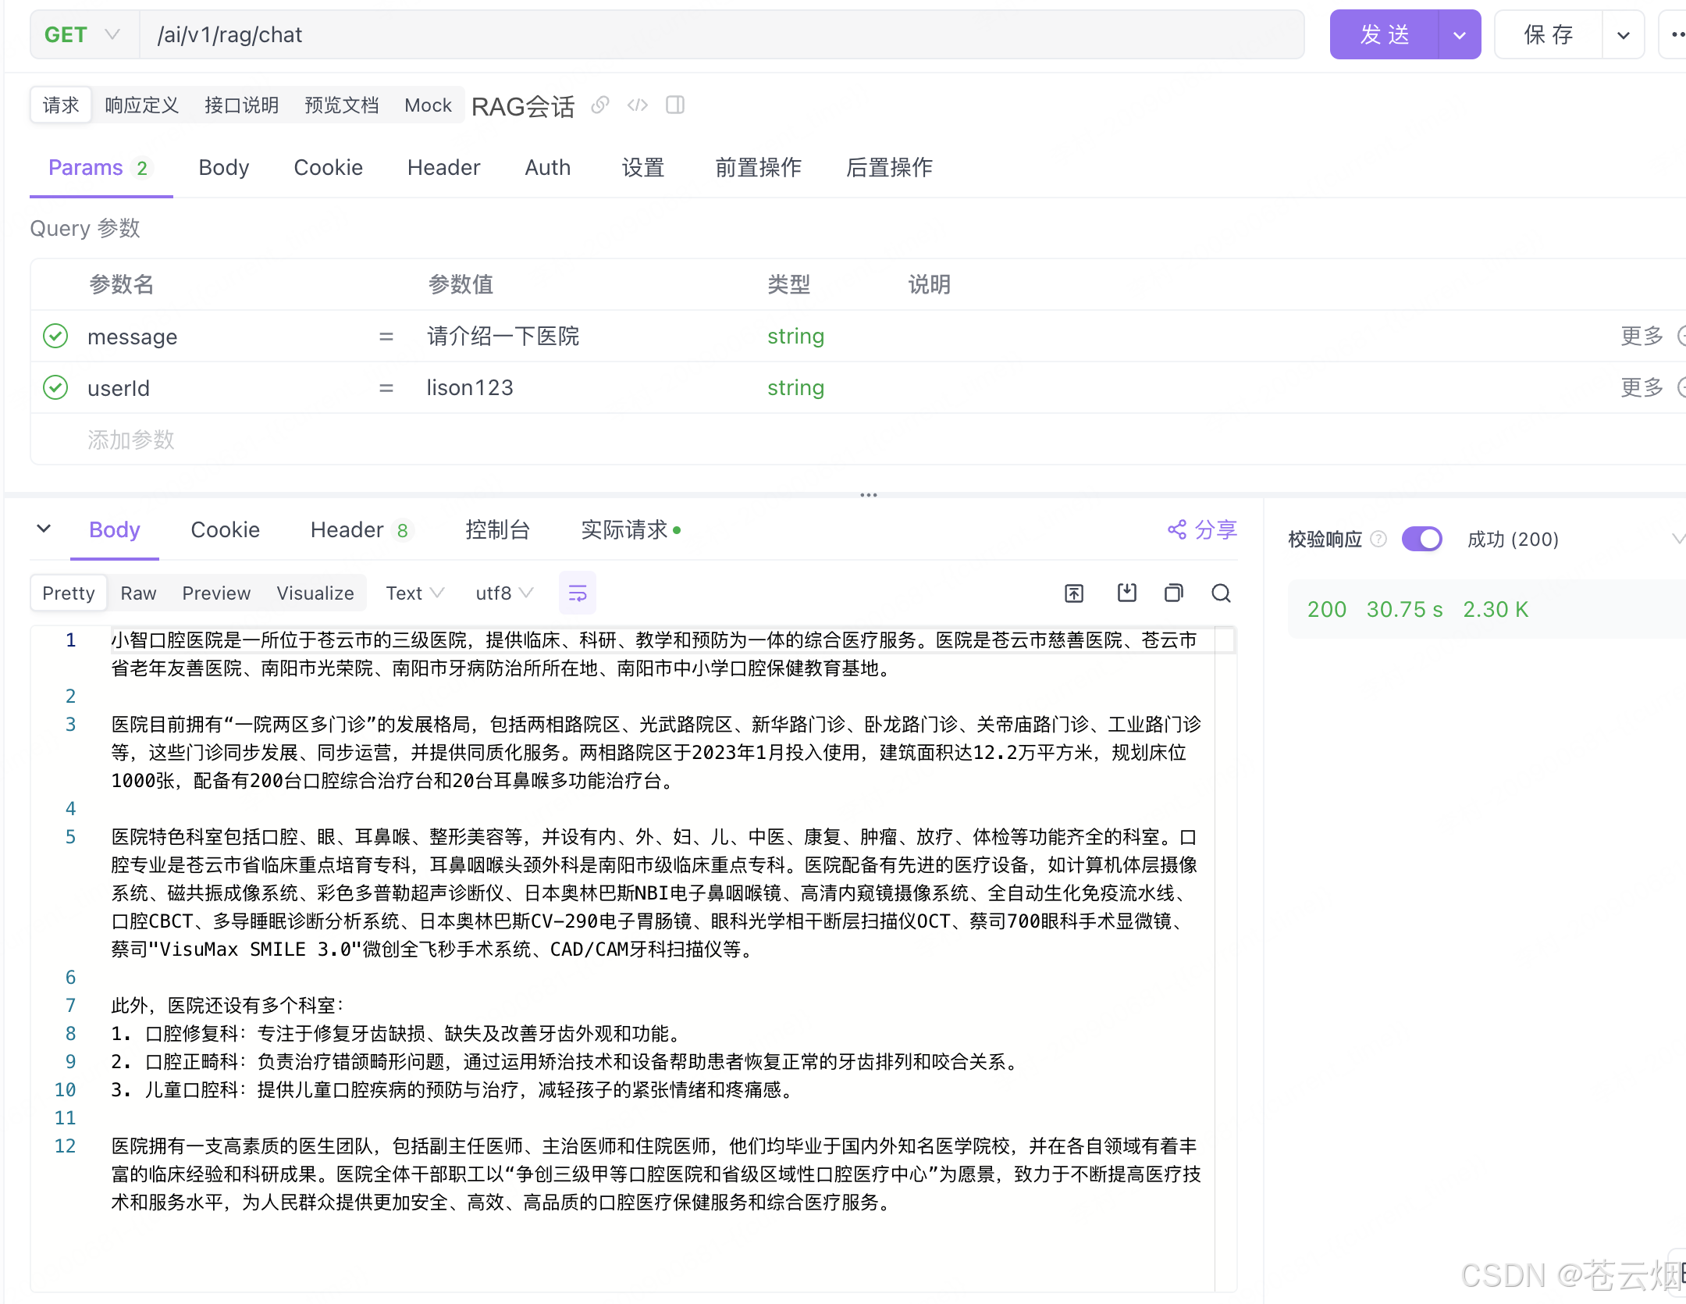Uncheck the userId parameter checkbox

tap(55, 388)
